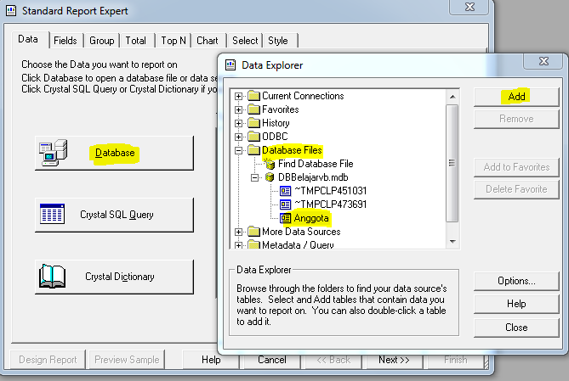Click the ~TMPCLP473691 table icon
This screenshot has width=569, height=381.
tap(285, 205)
